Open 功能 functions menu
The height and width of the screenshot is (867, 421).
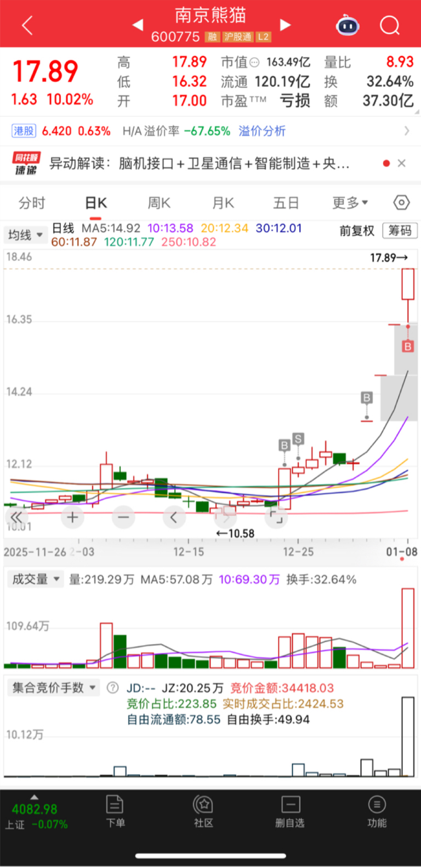(377, 812)
